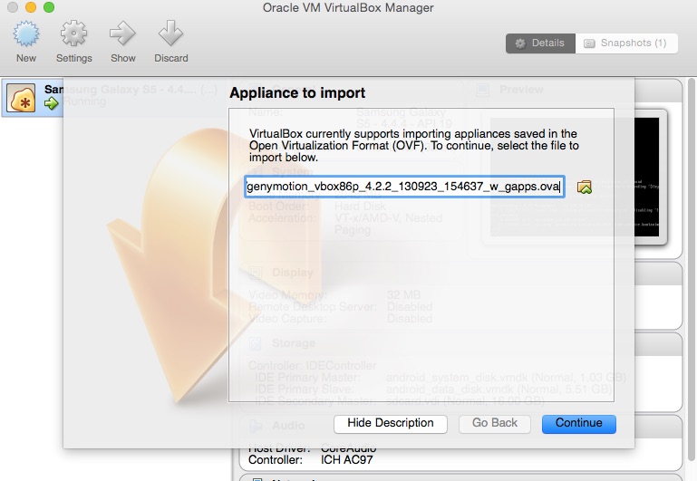The height and width of the screenshot is (481, 697).
Task: Switch to the Details view
Action: pos(540,43)
